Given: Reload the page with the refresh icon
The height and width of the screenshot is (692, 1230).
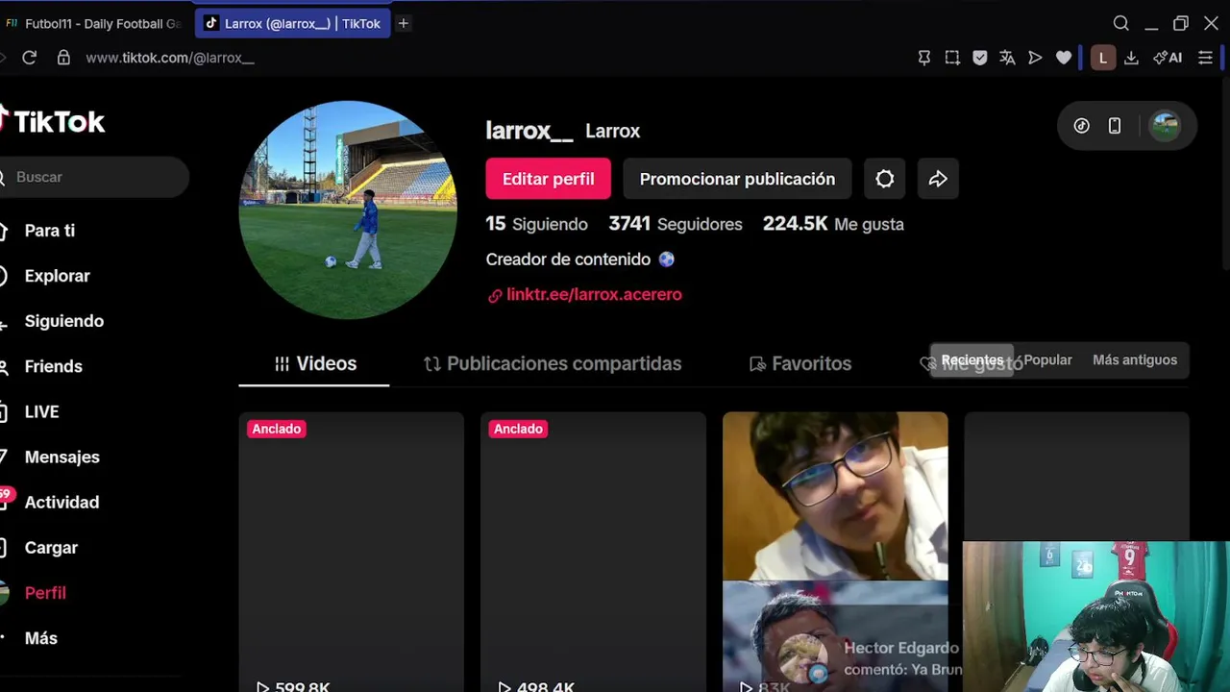Looking at the screenshot, I should 30,58.
